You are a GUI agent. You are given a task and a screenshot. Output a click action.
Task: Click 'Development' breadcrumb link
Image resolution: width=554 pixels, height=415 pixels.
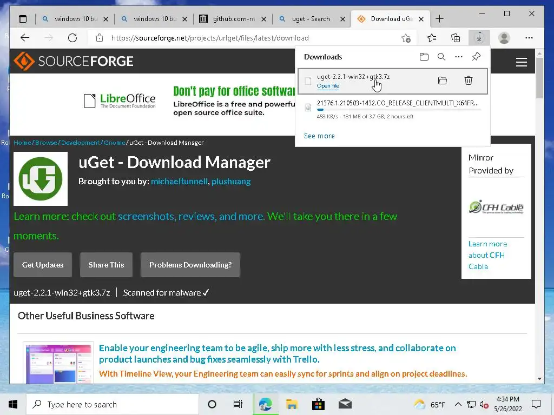[x=80, y=143]
